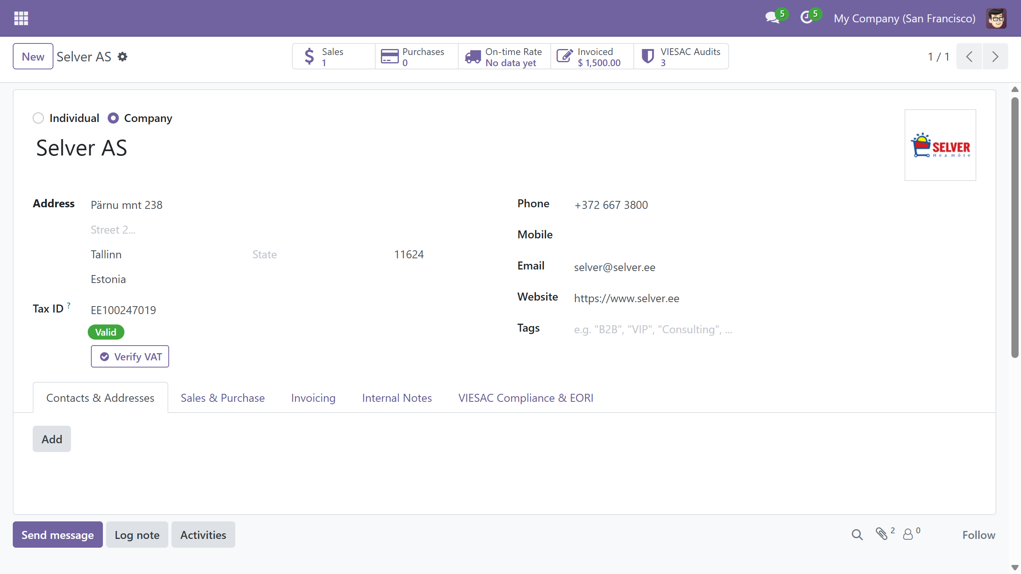Select the Individual radio button
The width and height of the screenshot is (1021, 574).
[x=38, y=118]
